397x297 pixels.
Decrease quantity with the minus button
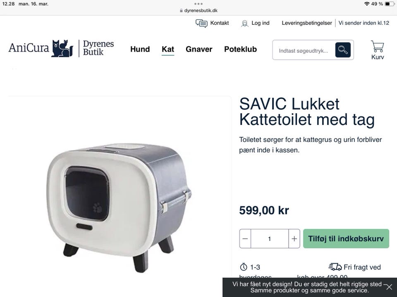(245, 239)
